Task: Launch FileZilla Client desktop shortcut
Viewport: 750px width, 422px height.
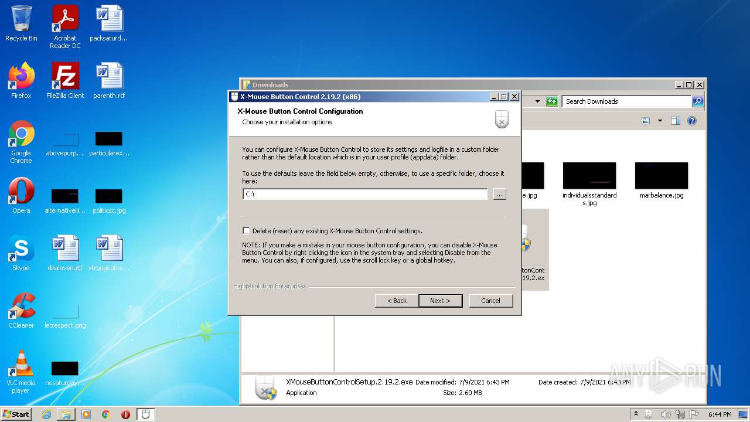Action: coord(65,80)
